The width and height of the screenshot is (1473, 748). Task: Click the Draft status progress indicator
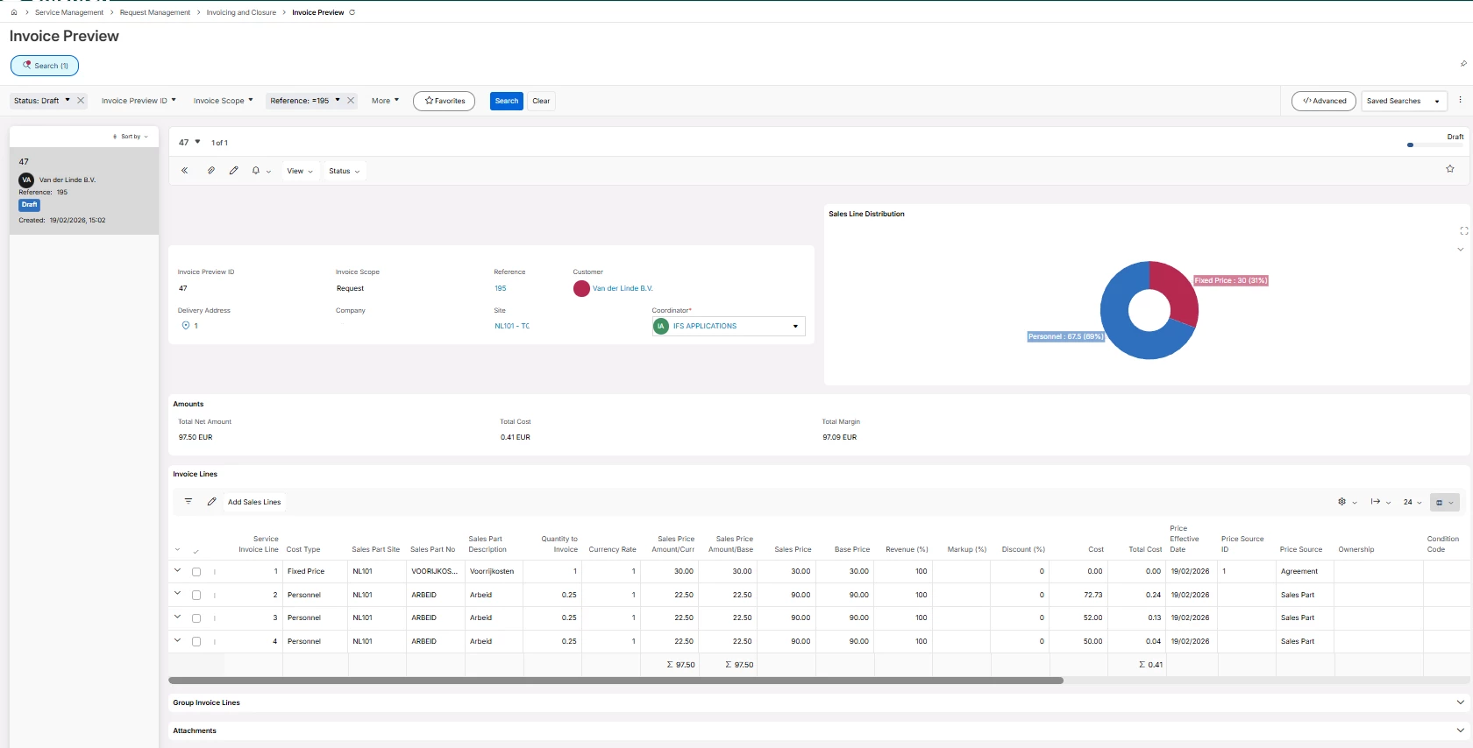(x=1410, y=145)
